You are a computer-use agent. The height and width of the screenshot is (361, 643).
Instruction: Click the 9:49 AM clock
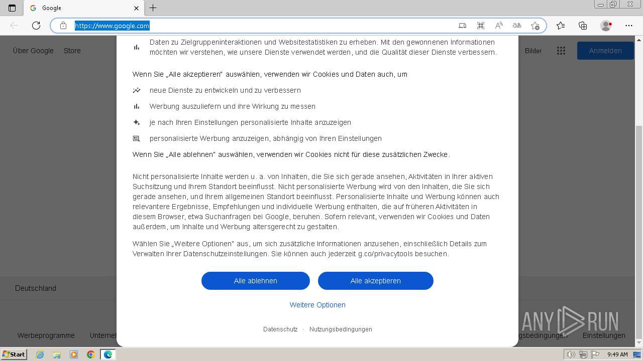[x=617, y=354]
